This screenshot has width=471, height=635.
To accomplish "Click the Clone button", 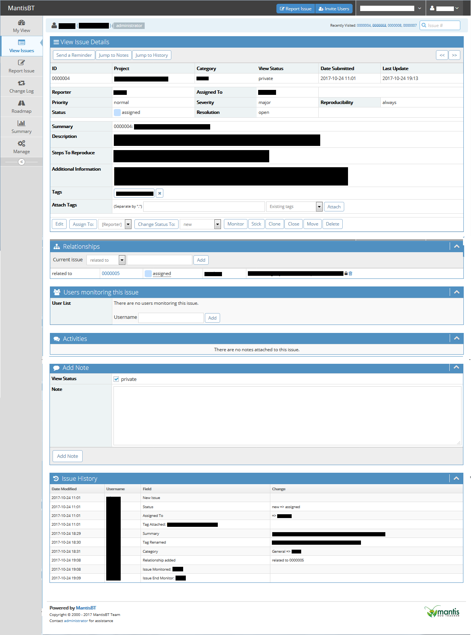I will (x=275, y=224).
